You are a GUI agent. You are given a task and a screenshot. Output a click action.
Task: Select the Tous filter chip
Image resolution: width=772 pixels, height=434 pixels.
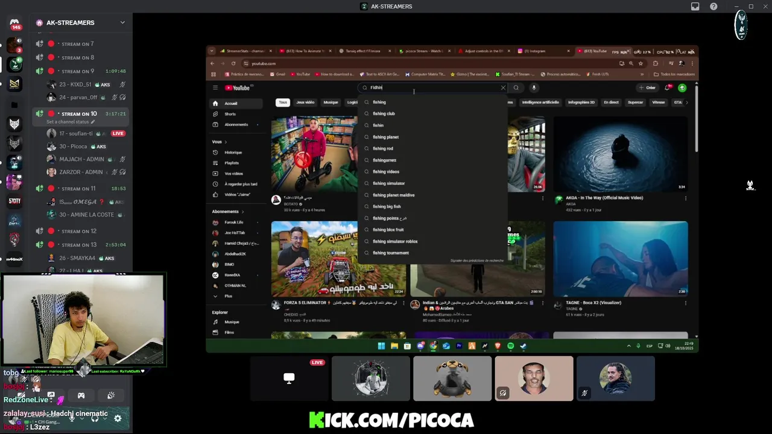tap(282, 102)
